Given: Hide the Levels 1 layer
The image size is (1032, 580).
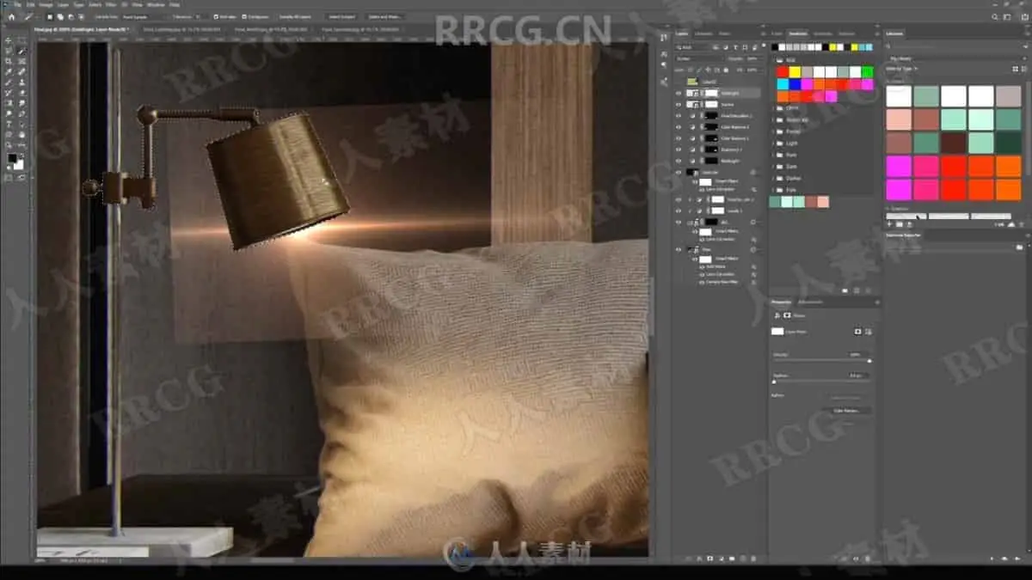Looking at the screenshot, I should click(679, 211).
